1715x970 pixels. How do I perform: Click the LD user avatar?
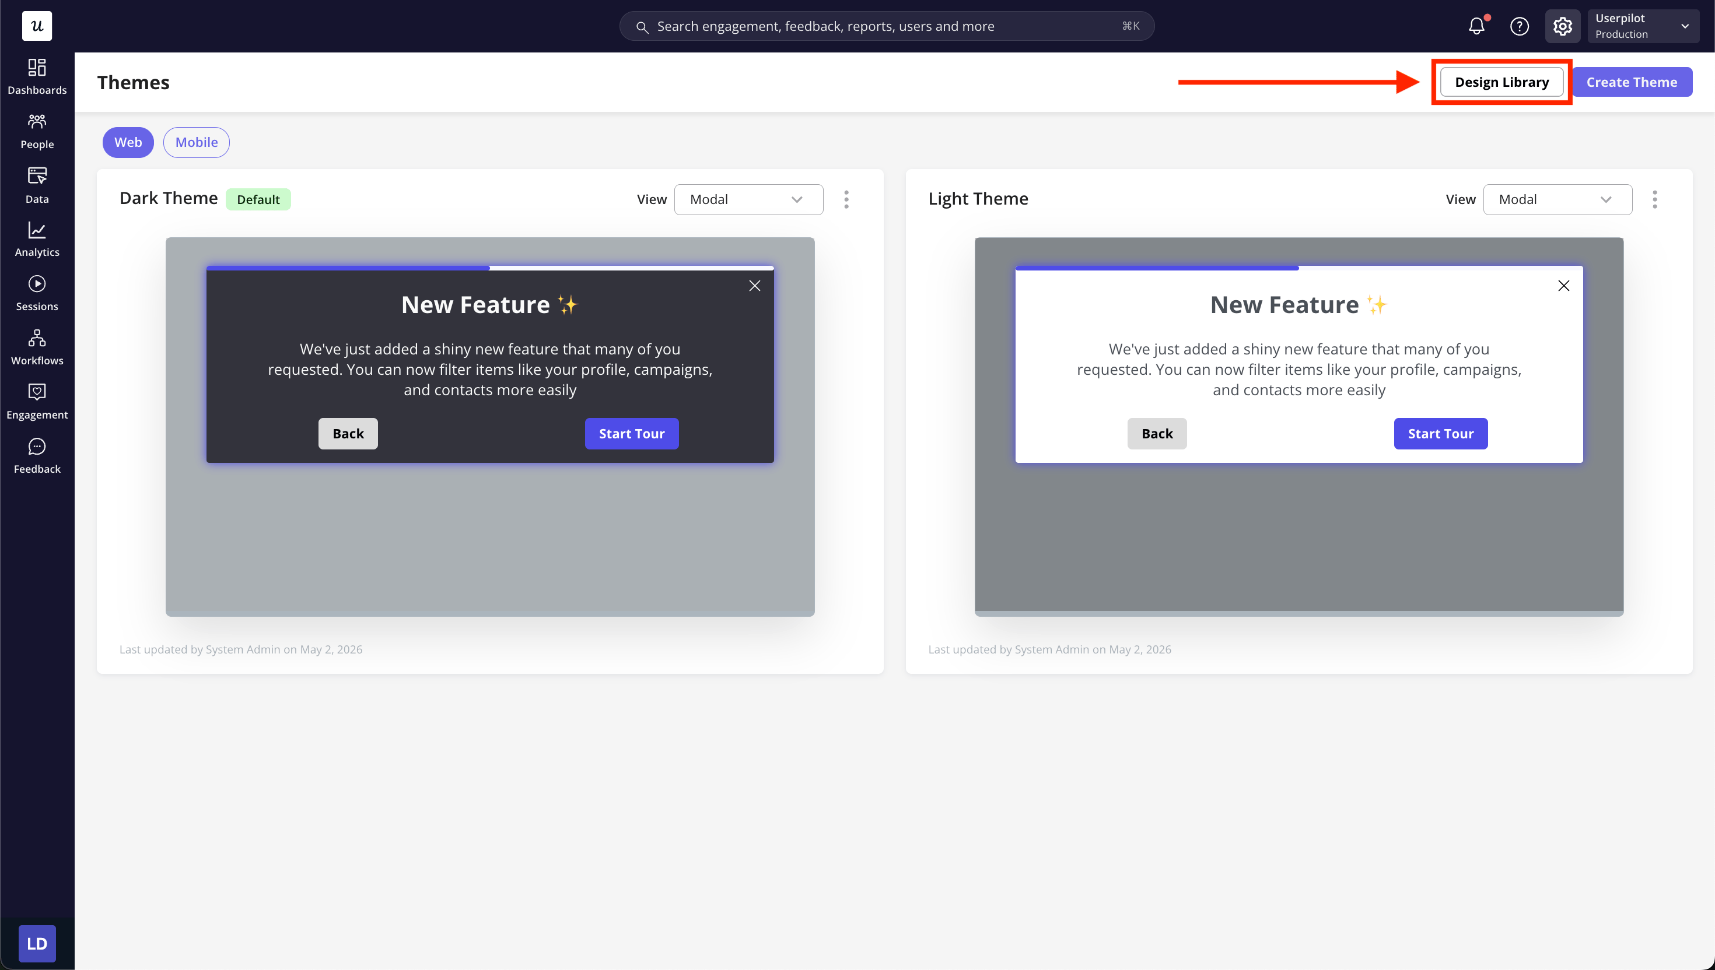click(x=37, y=943)
